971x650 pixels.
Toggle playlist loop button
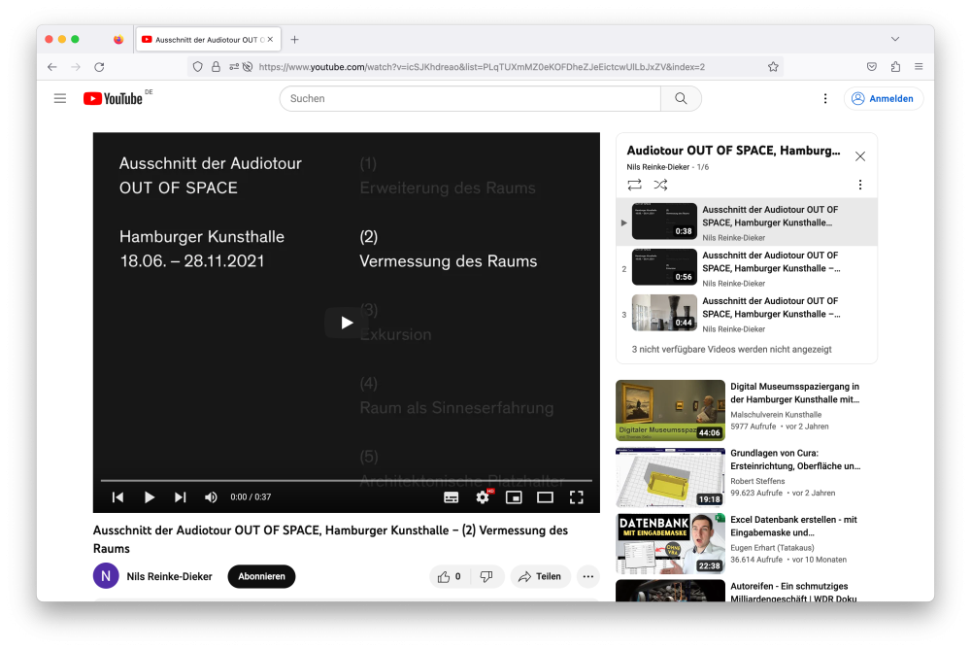[x=634, y=185]
